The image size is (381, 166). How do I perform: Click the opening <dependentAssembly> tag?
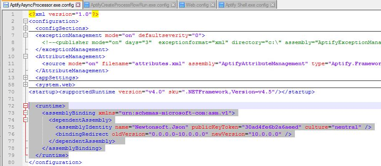(x=80, y=120)
